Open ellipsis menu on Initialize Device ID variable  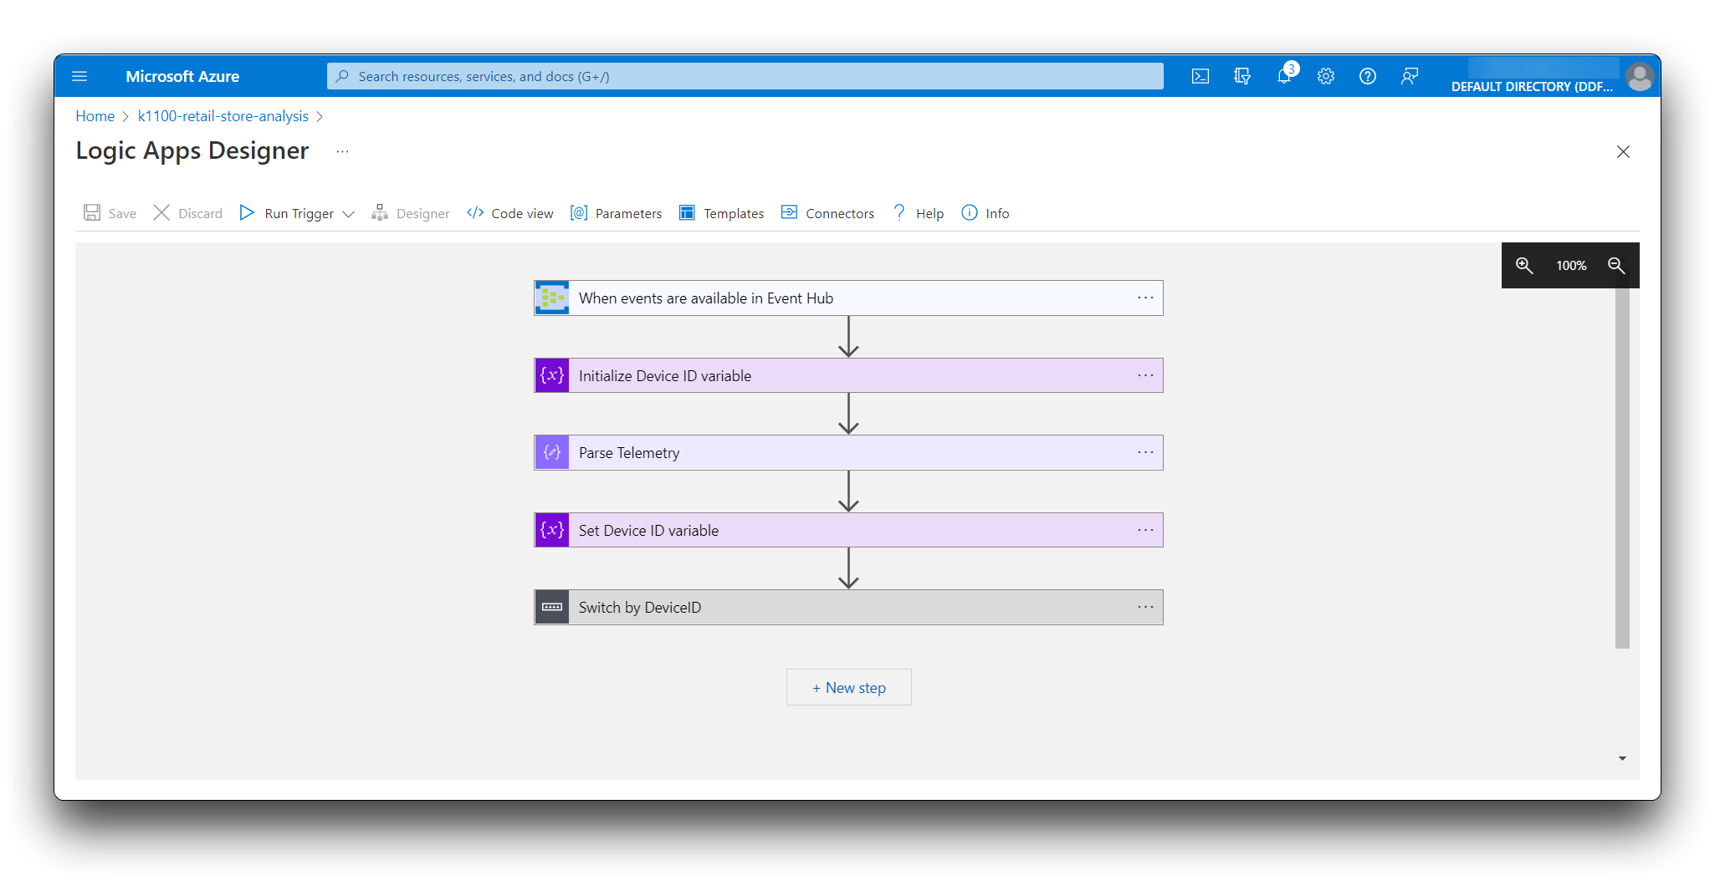[1145, 375]
